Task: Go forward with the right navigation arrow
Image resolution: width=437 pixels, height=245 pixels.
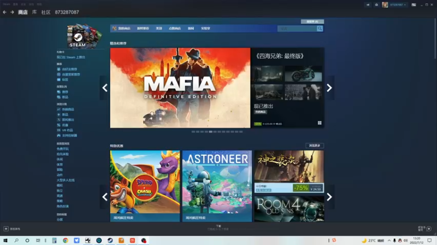Action: tap(12, 12)
